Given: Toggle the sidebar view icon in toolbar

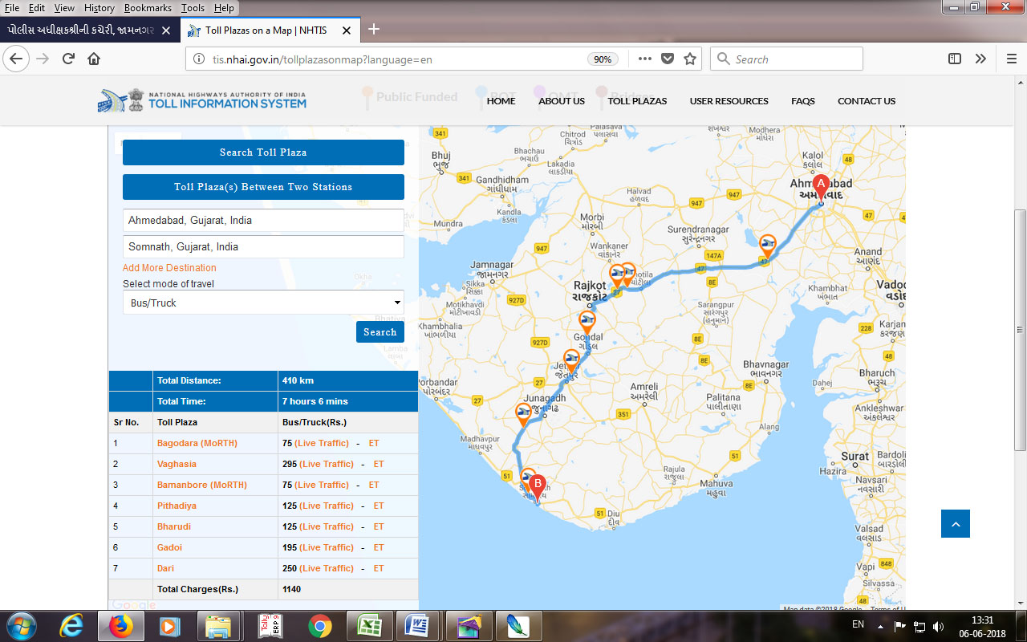Looking at the screenshot, I should [x=955, y=59].
